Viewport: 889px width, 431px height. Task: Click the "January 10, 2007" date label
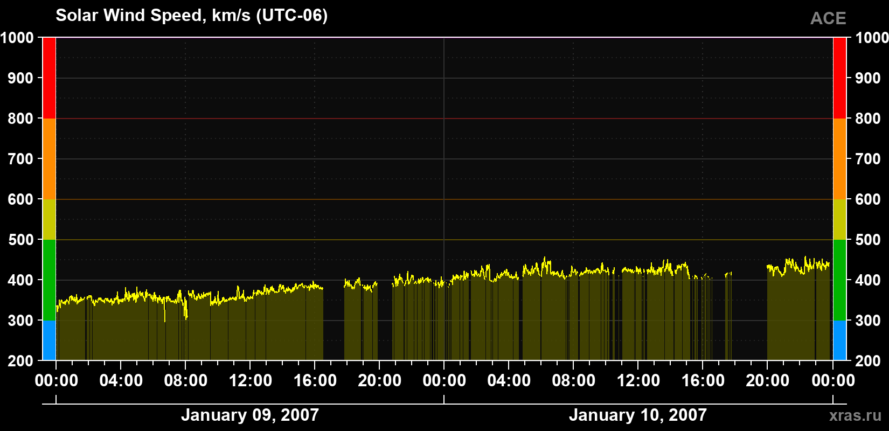click(x=638, y=415)
